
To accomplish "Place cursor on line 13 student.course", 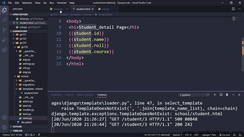I will tap(91, 52).
